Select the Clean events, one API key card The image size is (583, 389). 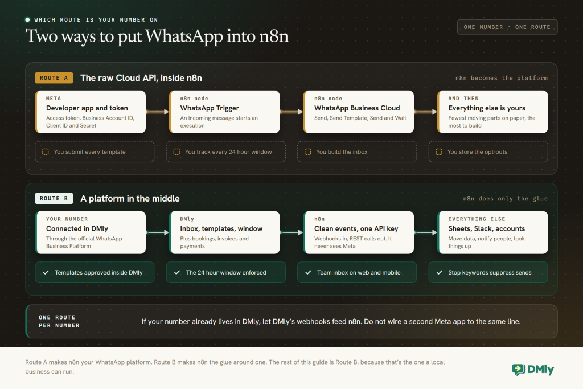pyautogui.click(x=359, y=232)
